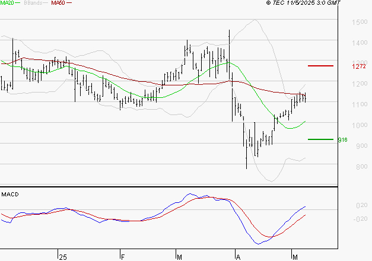Click the MA50 legend label
The image size is (372, 261).
[x=58, y=3]
